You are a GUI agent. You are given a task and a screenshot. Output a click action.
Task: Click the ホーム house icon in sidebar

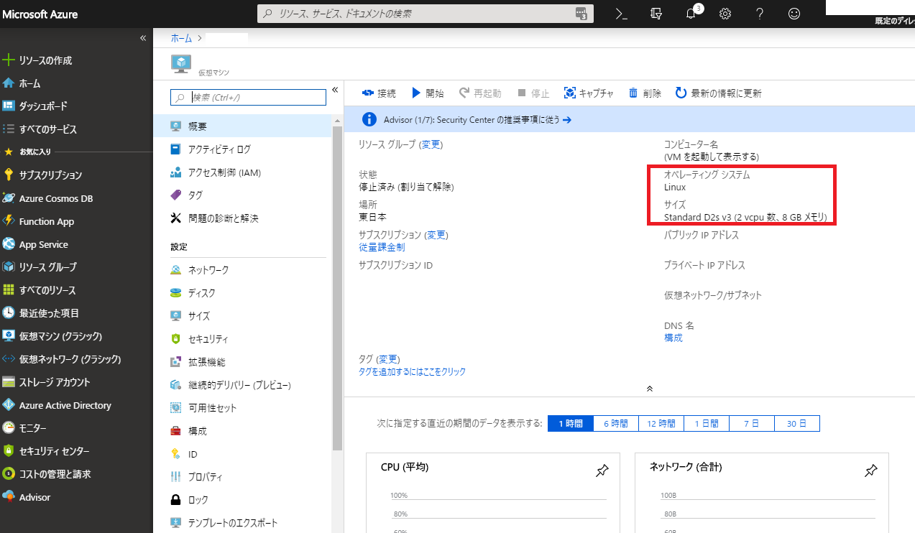click(9, 83)
